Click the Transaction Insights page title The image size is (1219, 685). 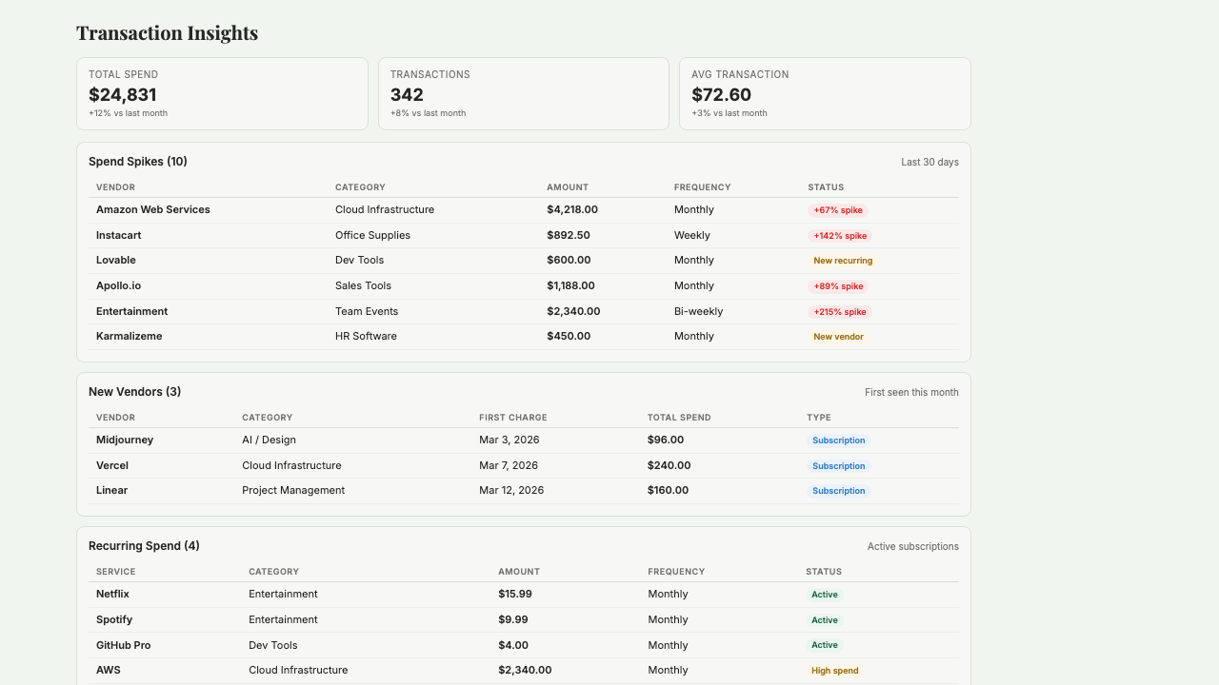(x=167, y=32)
